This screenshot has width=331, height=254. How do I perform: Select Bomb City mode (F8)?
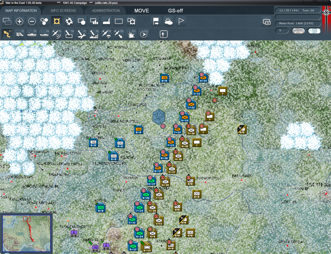[94, 34]
